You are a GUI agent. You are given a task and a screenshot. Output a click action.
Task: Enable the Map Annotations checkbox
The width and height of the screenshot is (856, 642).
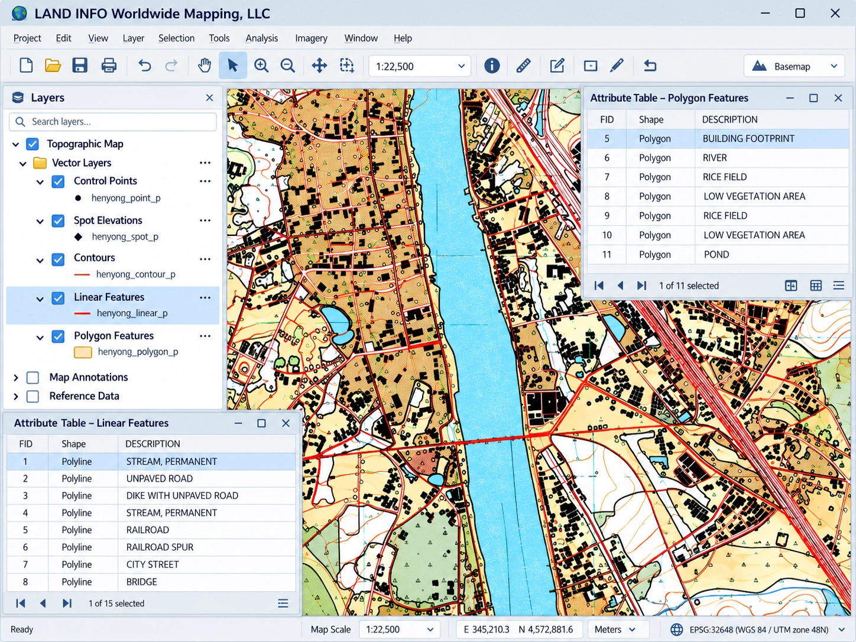pyautogui.click(x=33, y=378)
